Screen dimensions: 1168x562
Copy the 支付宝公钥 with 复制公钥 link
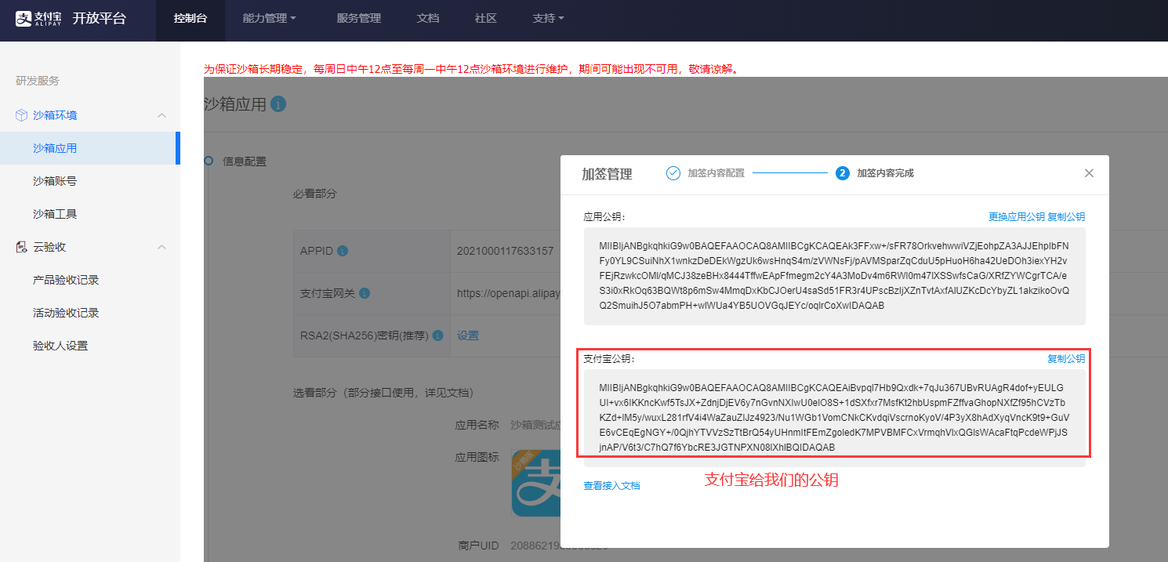pos(1067,359)
